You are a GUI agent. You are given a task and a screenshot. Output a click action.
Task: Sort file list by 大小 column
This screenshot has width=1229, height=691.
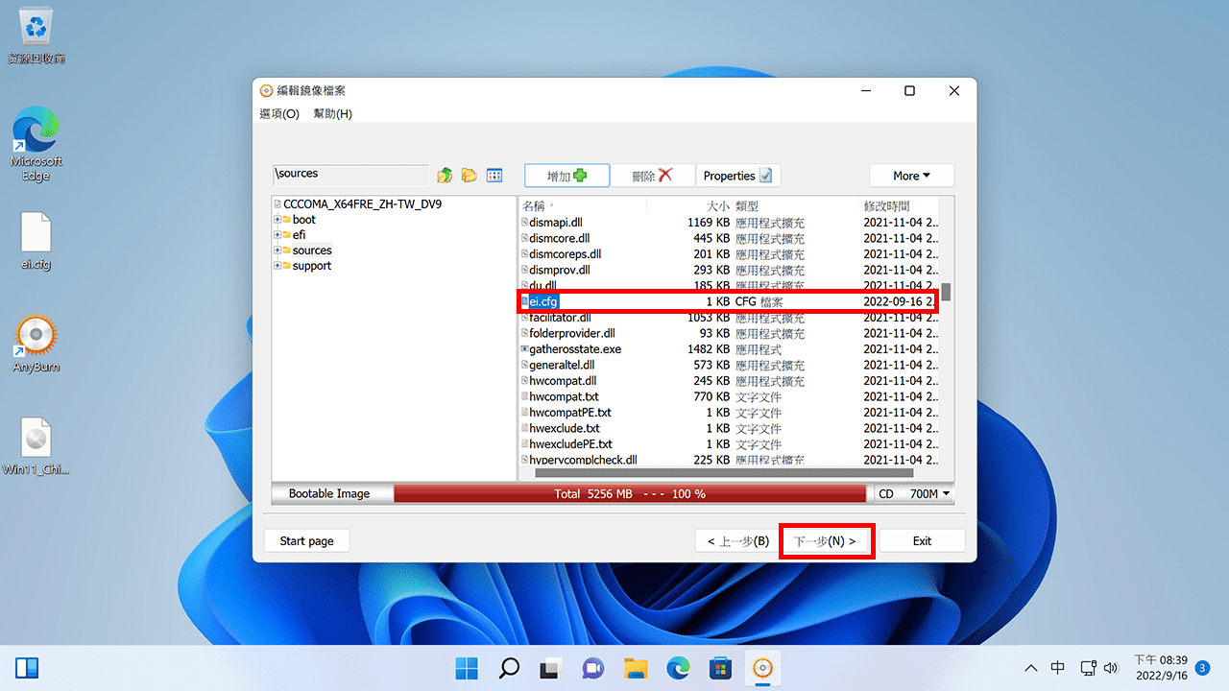[716, 205]
